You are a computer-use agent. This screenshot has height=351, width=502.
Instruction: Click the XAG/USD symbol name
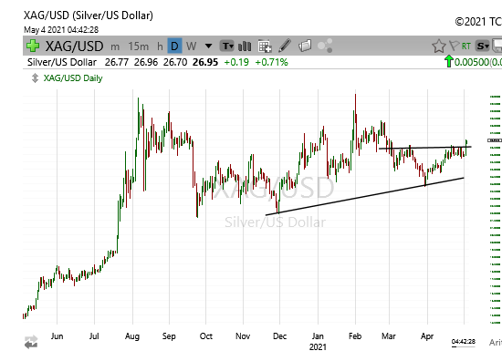[x=74, y=46]
